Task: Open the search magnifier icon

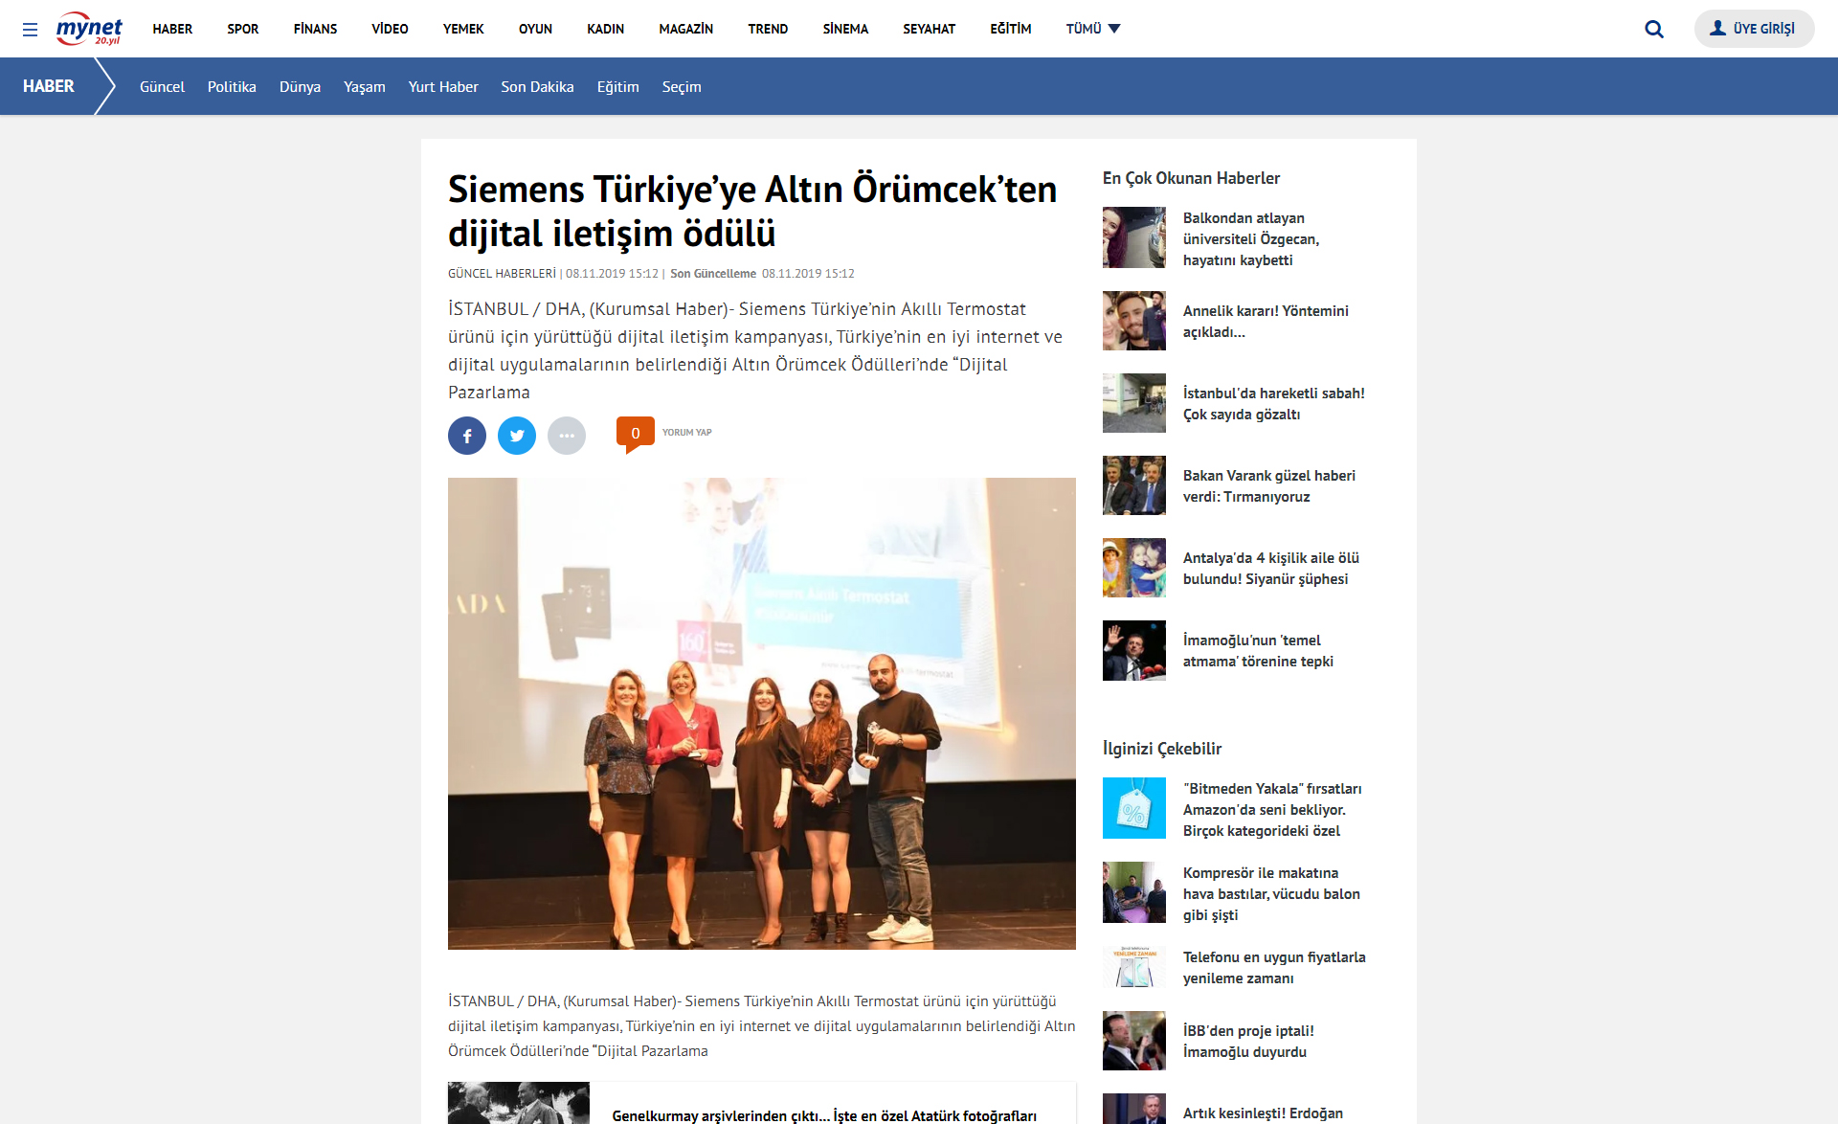Action: [1653, 29]
